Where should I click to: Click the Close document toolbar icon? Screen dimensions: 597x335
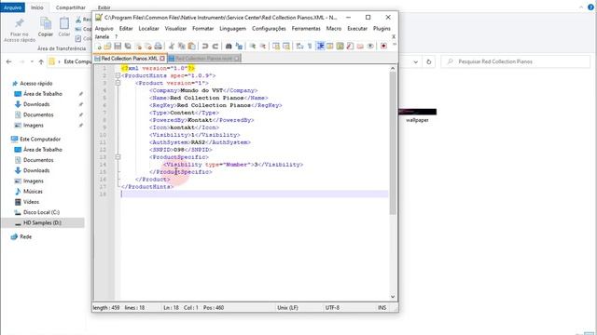click(138, 47)
